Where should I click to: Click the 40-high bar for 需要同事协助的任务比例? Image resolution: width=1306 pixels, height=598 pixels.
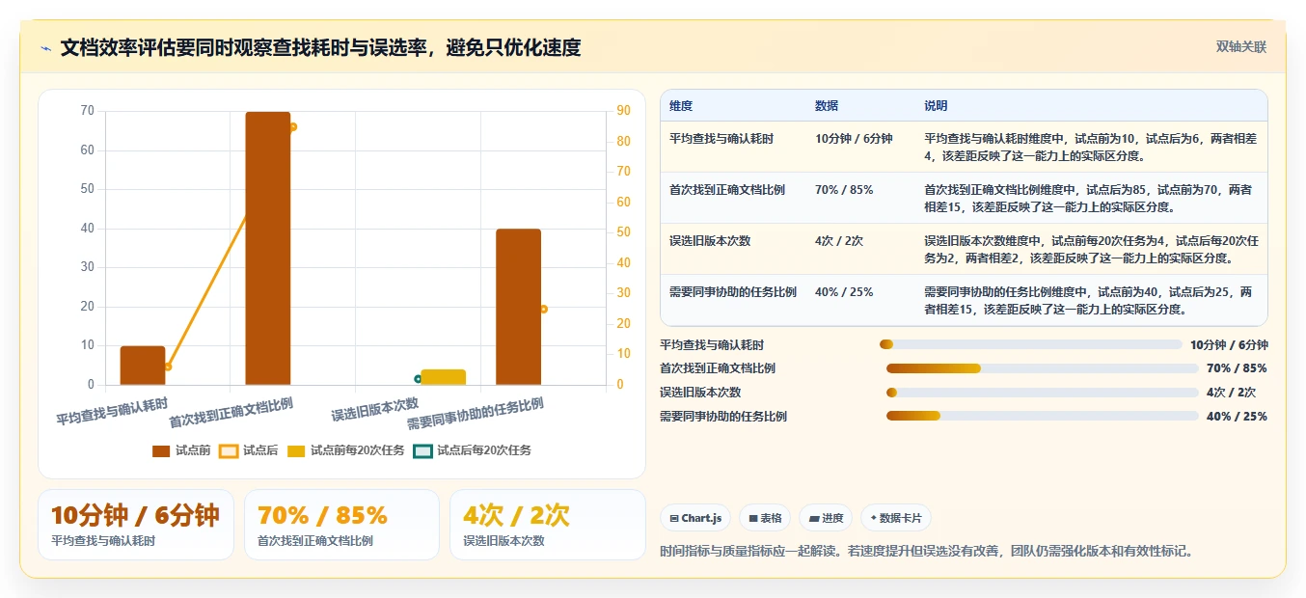tap(518, 307)
